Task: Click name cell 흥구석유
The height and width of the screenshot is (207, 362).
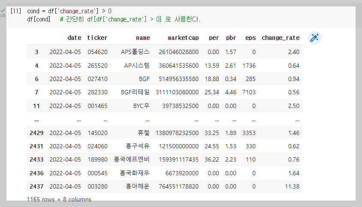Action: click(x=138, y=146)
